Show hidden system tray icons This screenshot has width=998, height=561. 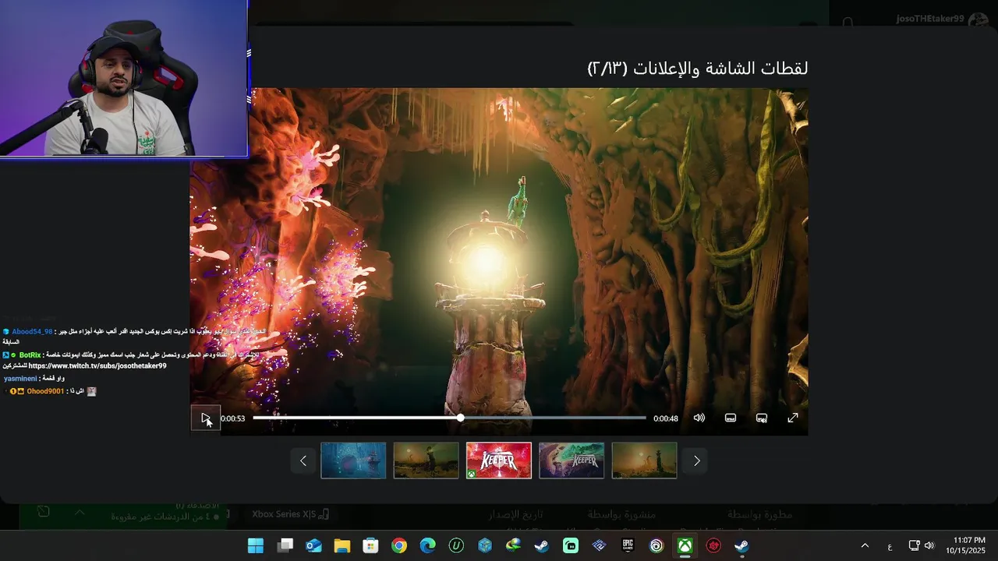point(865,546)
